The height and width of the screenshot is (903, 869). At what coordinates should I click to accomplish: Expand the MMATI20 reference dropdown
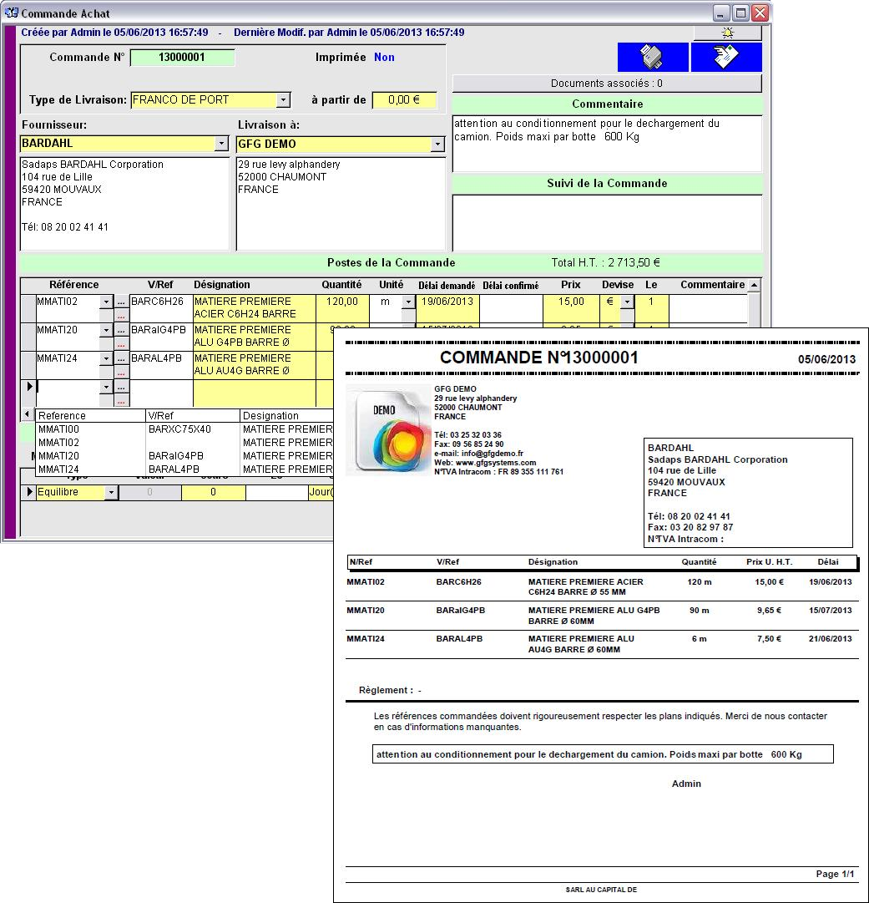point(106,330)
